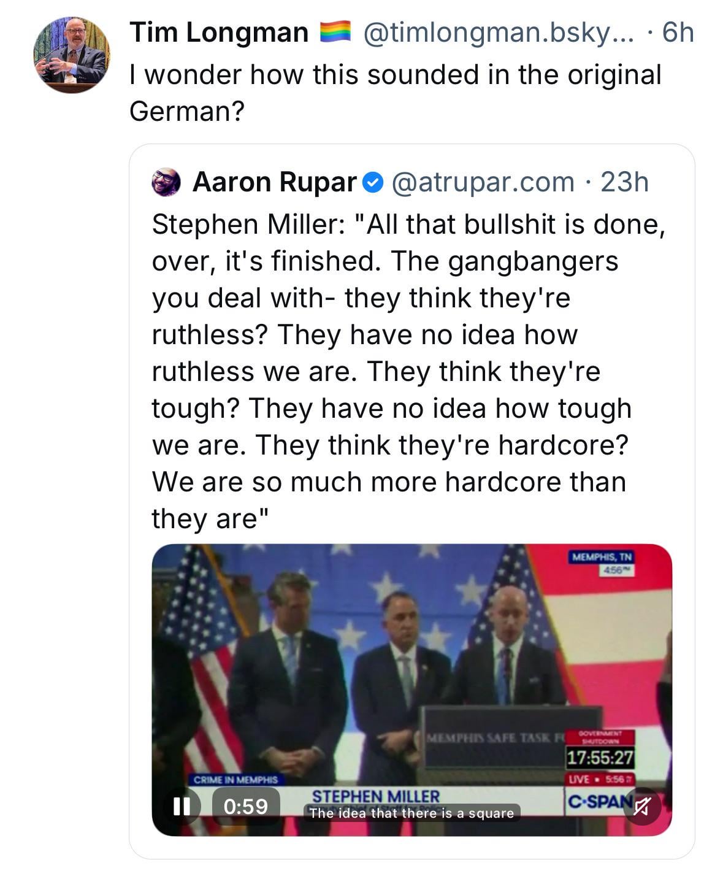The width and height of the screenshot is (723, 876).
Task: Click Aaron Rupar's verified badge
Action: click(373, 182)
